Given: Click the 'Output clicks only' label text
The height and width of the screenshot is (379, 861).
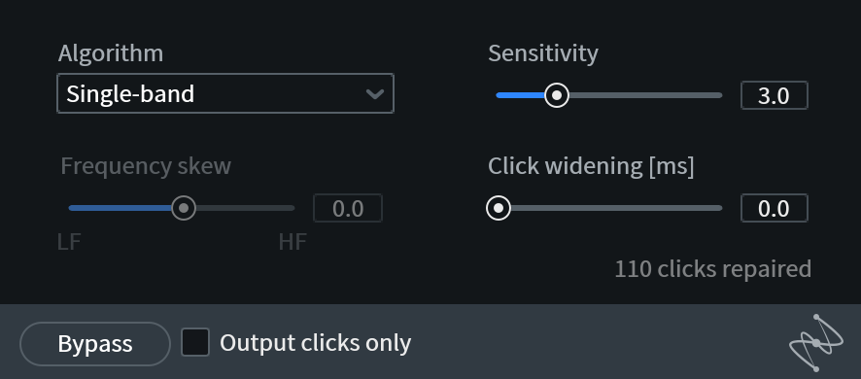Looking at the screenshot, I should [315, 343].
